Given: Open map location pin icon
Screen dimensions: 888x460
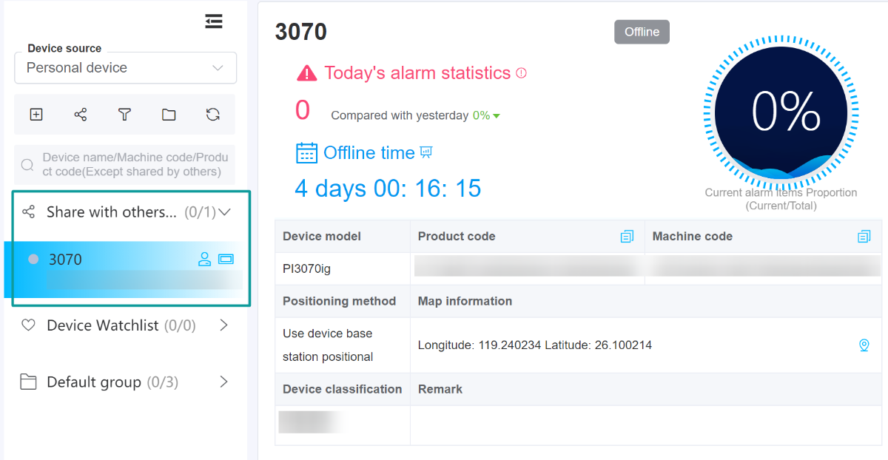Looking at the screenshot, I should pos(864,345).
